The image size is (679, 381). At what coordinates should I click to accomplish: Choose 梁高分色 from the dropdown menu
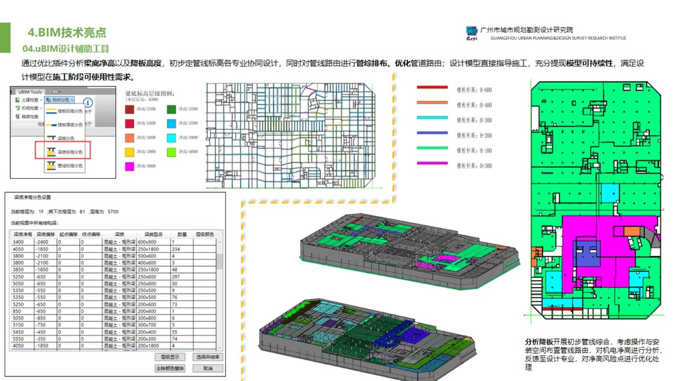tap(65, 138)
